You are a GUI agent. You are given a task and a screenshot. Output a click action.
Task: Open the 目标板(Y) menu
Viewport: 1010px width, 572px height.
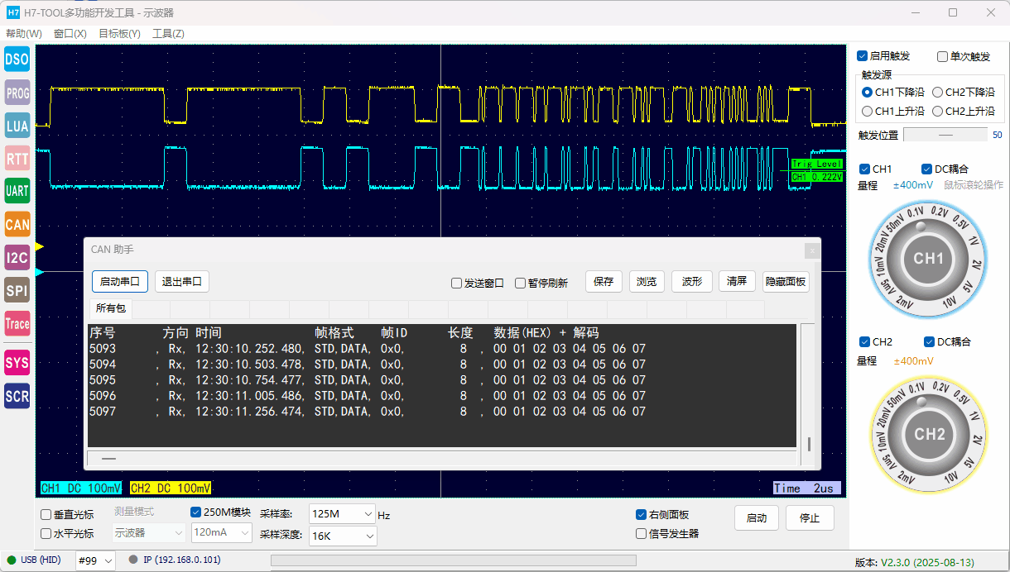click(x=119, y=34)
